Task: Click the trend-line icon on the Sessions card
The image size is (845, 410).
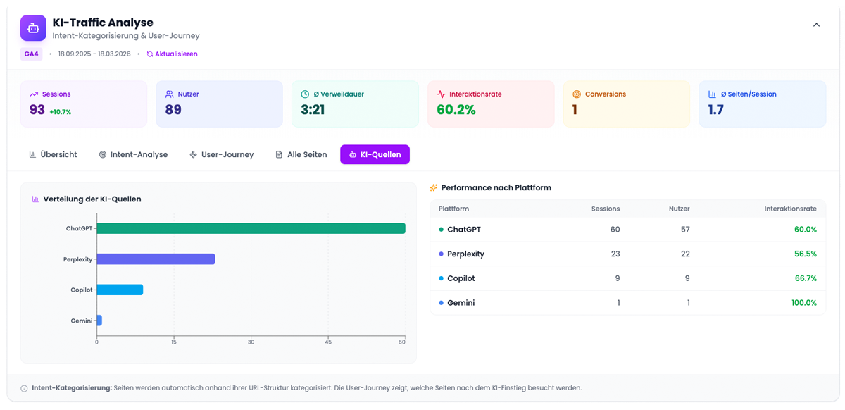Action: 32,93
